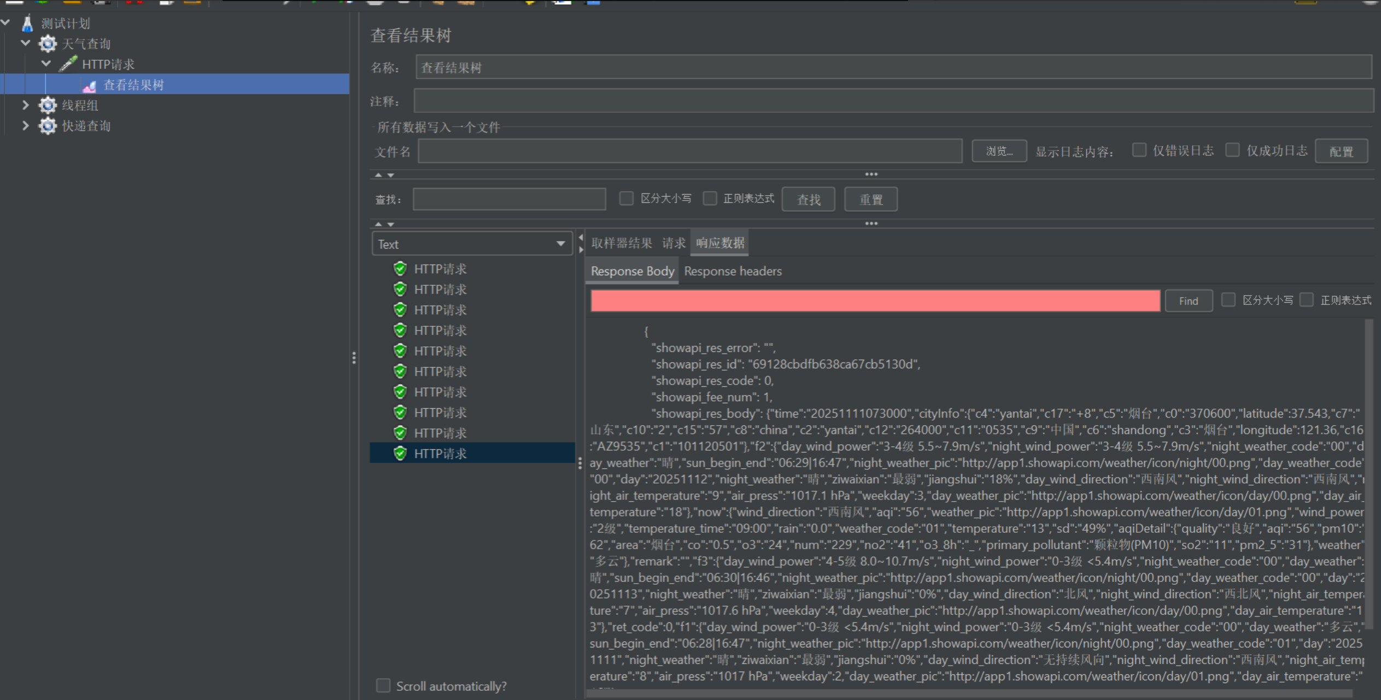Click the 测试计划 flask icon
The width and height of the screenshot is (1381, 700).
[27, 23]
